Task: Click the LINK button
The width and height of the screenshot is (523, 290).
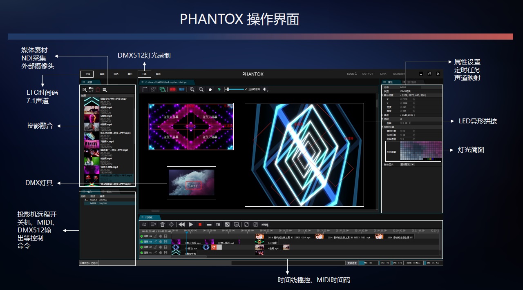Action: tap(383, 74)
